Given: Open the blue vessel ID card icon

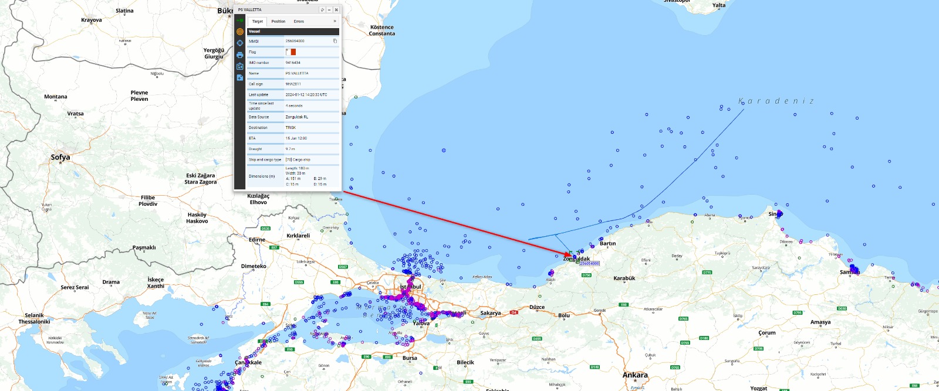Looking at the screenshot, I should (239, 66).
